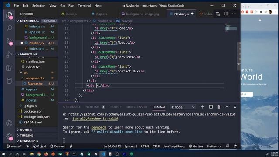Viewport: 279px width, 157px height.
Task: Create a new terminal with the plus icon
Action: pyautogui.click(x=202, y=107)
